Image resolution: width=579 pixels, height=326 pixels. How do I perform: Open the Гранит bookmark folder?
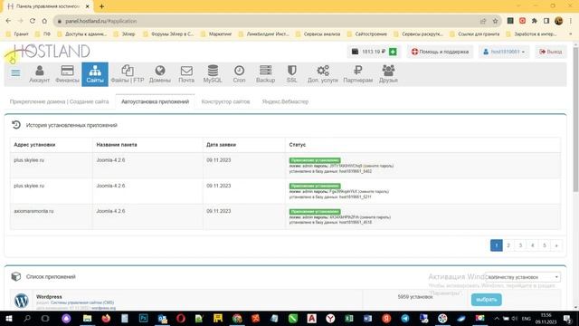(17, 34)
